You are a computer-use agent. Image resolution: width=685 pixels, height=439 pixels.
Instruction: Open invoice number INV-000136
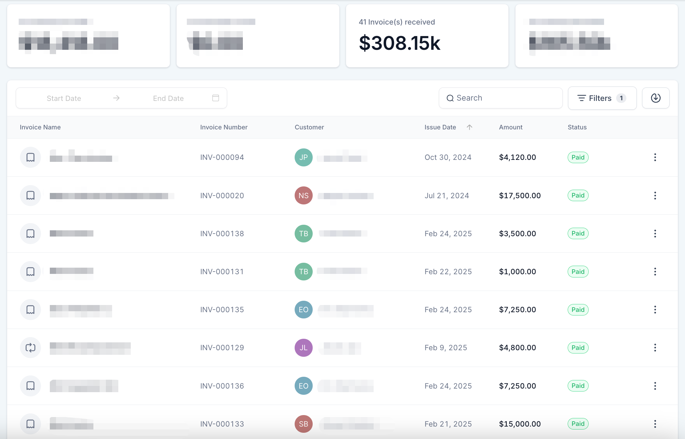[x=222, y=386]
